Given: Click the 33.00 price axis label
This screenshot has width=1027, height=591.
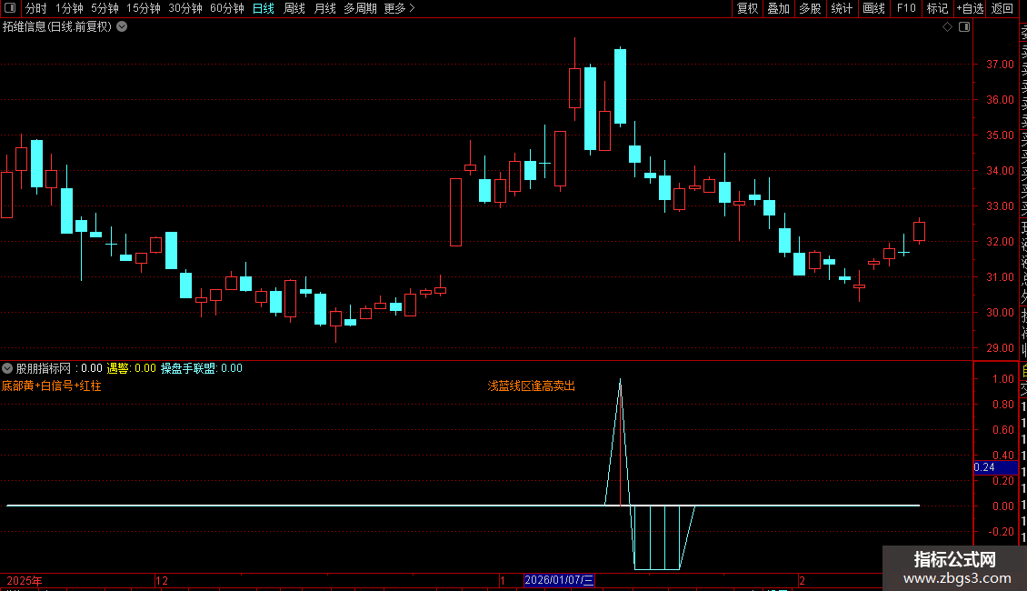Looking at the screenshot, I should (x=1000, y=205).
